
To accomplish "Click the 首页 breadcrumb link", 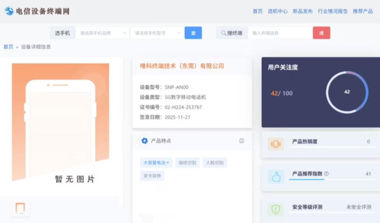I will pos(8,47).
